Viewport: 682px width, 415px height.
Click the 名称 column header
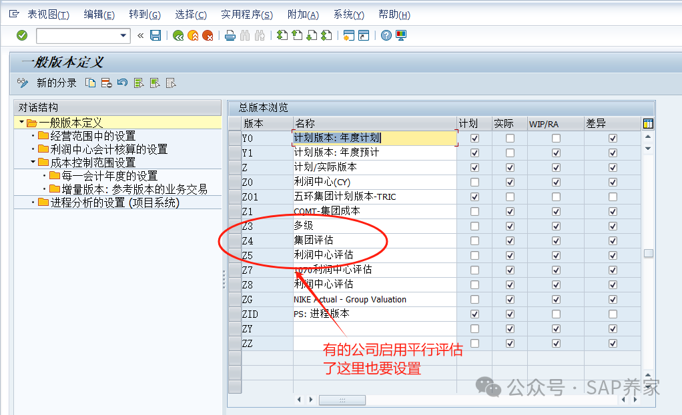pyautogui.click(x=375, y=123)
